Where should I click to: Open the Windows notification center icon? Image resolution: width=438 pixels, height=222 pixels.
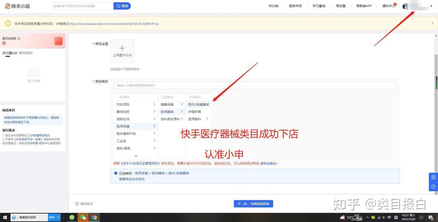pos(431,217)
